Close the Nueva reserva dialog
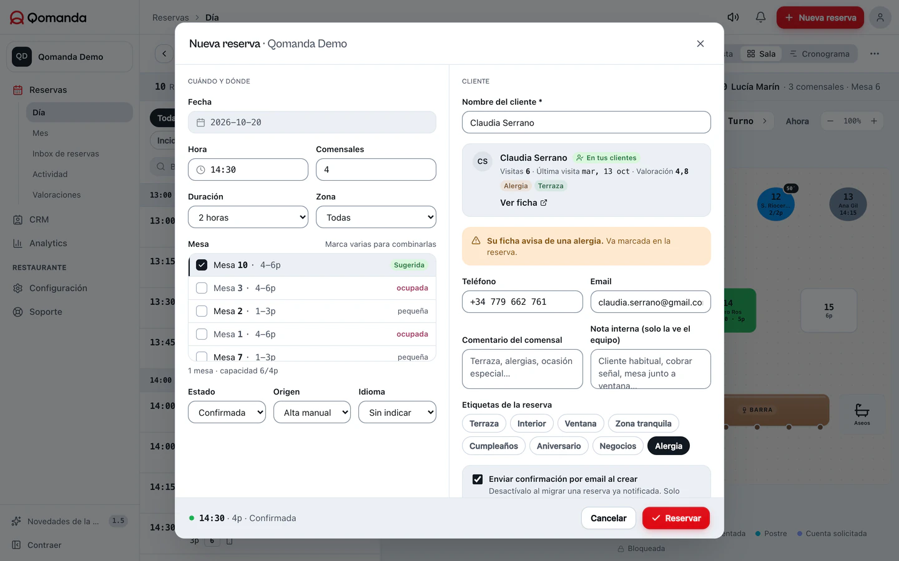 click(x=700, y=44)
